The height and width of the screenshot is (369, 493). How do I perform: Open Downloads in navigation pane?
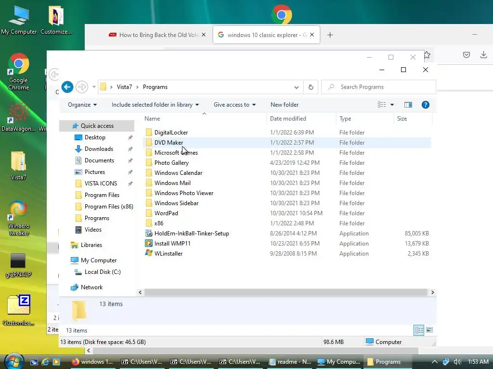pyautogui.click(x=98, y=149)
